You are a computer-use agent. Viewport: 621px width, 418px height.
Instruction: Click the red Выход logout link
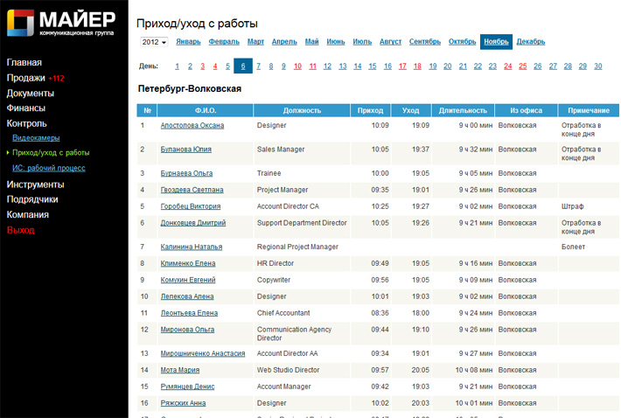21,230
